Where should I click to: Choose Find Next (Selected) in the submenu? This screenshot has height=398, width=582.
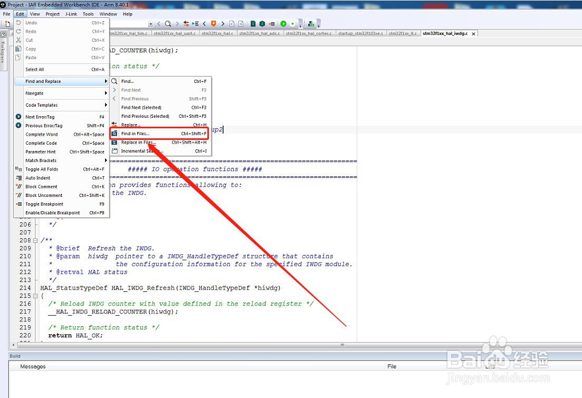tap(160, 108)
